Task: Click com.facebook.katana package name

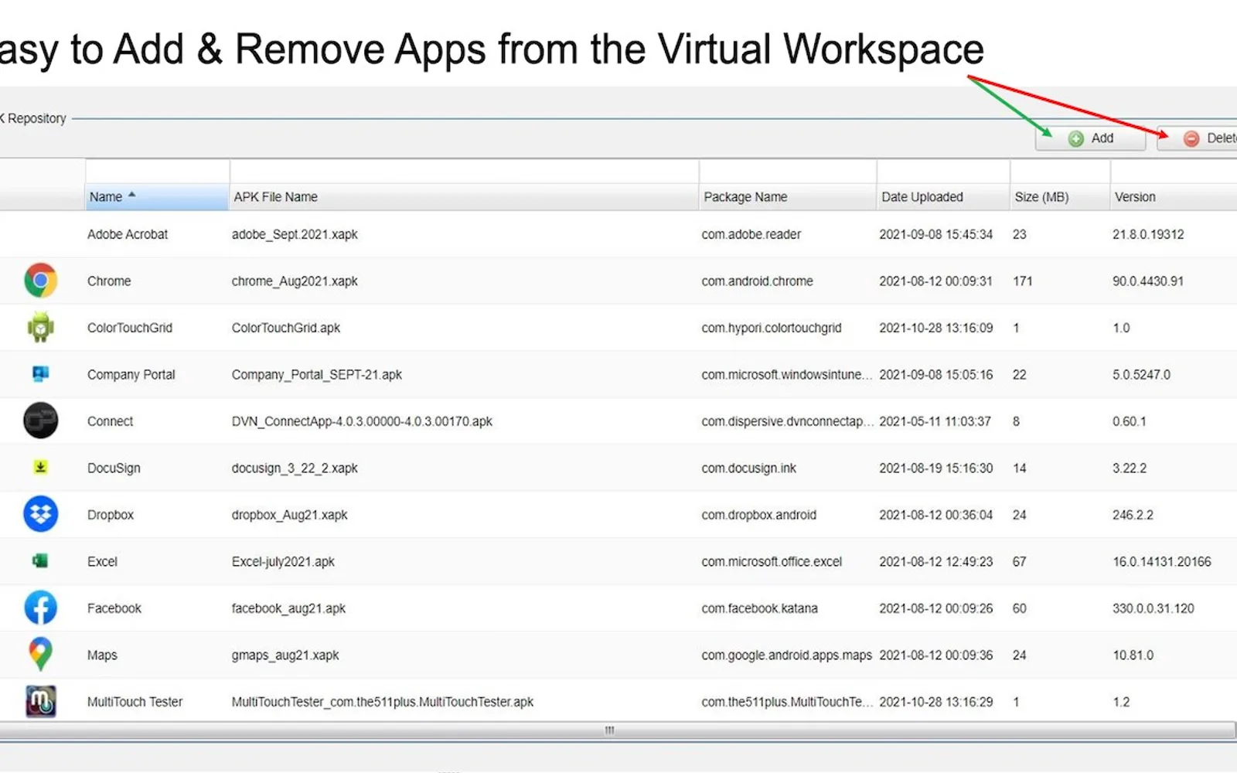Action: [759, 608]
